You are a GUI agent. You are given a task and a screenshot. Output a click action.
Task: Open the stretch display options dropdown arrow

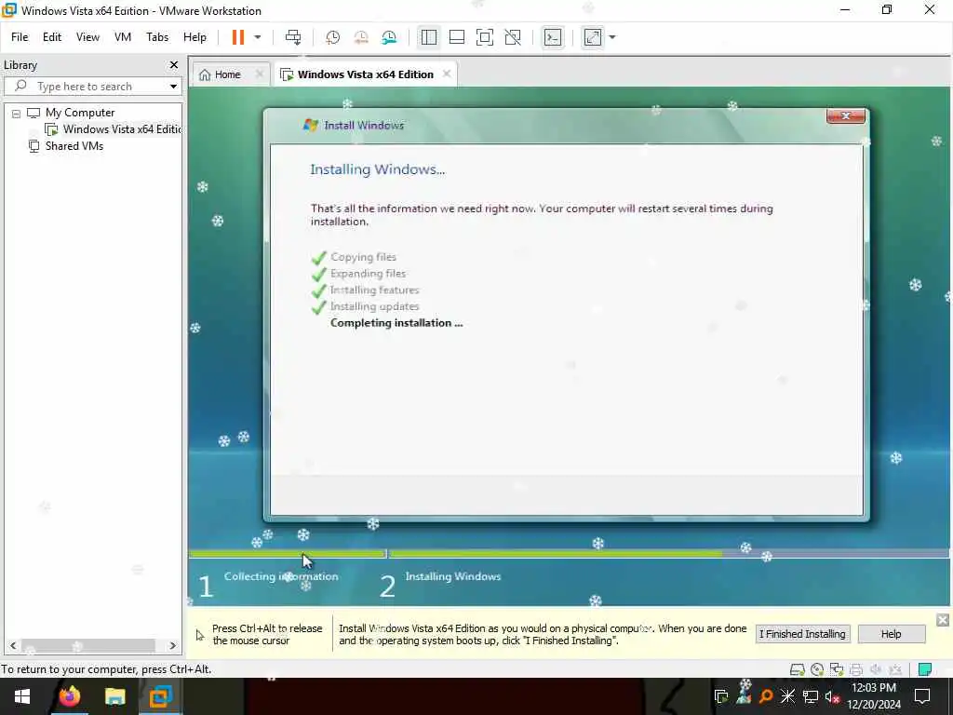coord(612,37)
